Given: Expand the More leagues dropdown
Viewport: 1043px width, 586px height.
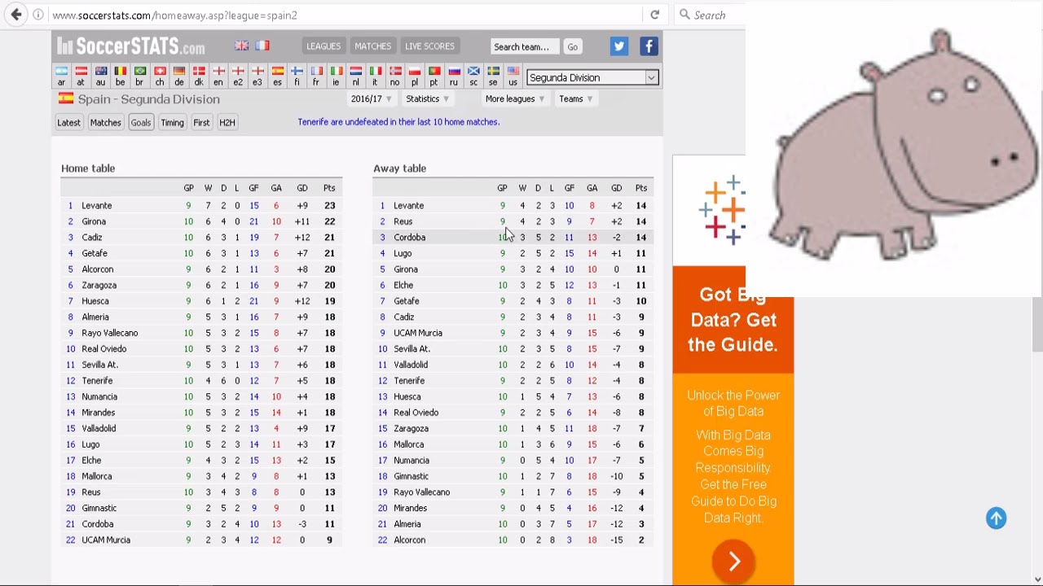Looking at the screenshot, I should pyautogui.click(x=515, y=98).
